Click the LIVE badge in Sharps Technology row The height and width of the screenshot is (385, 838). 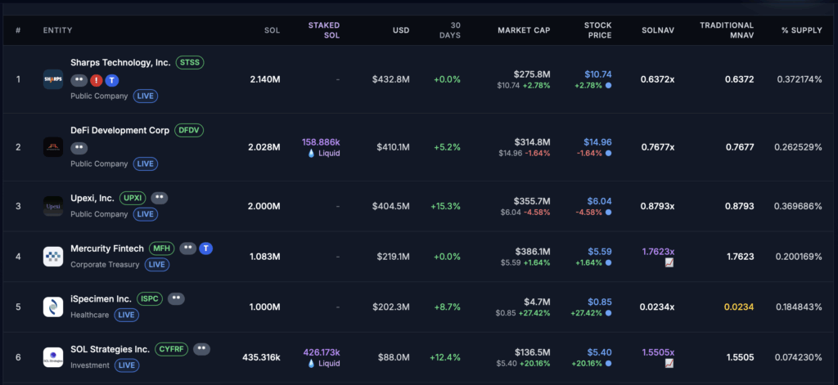[146, 96]
